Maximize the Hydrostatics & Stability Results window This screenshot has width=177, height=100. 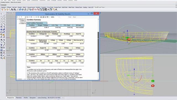(x=92, y=14)
